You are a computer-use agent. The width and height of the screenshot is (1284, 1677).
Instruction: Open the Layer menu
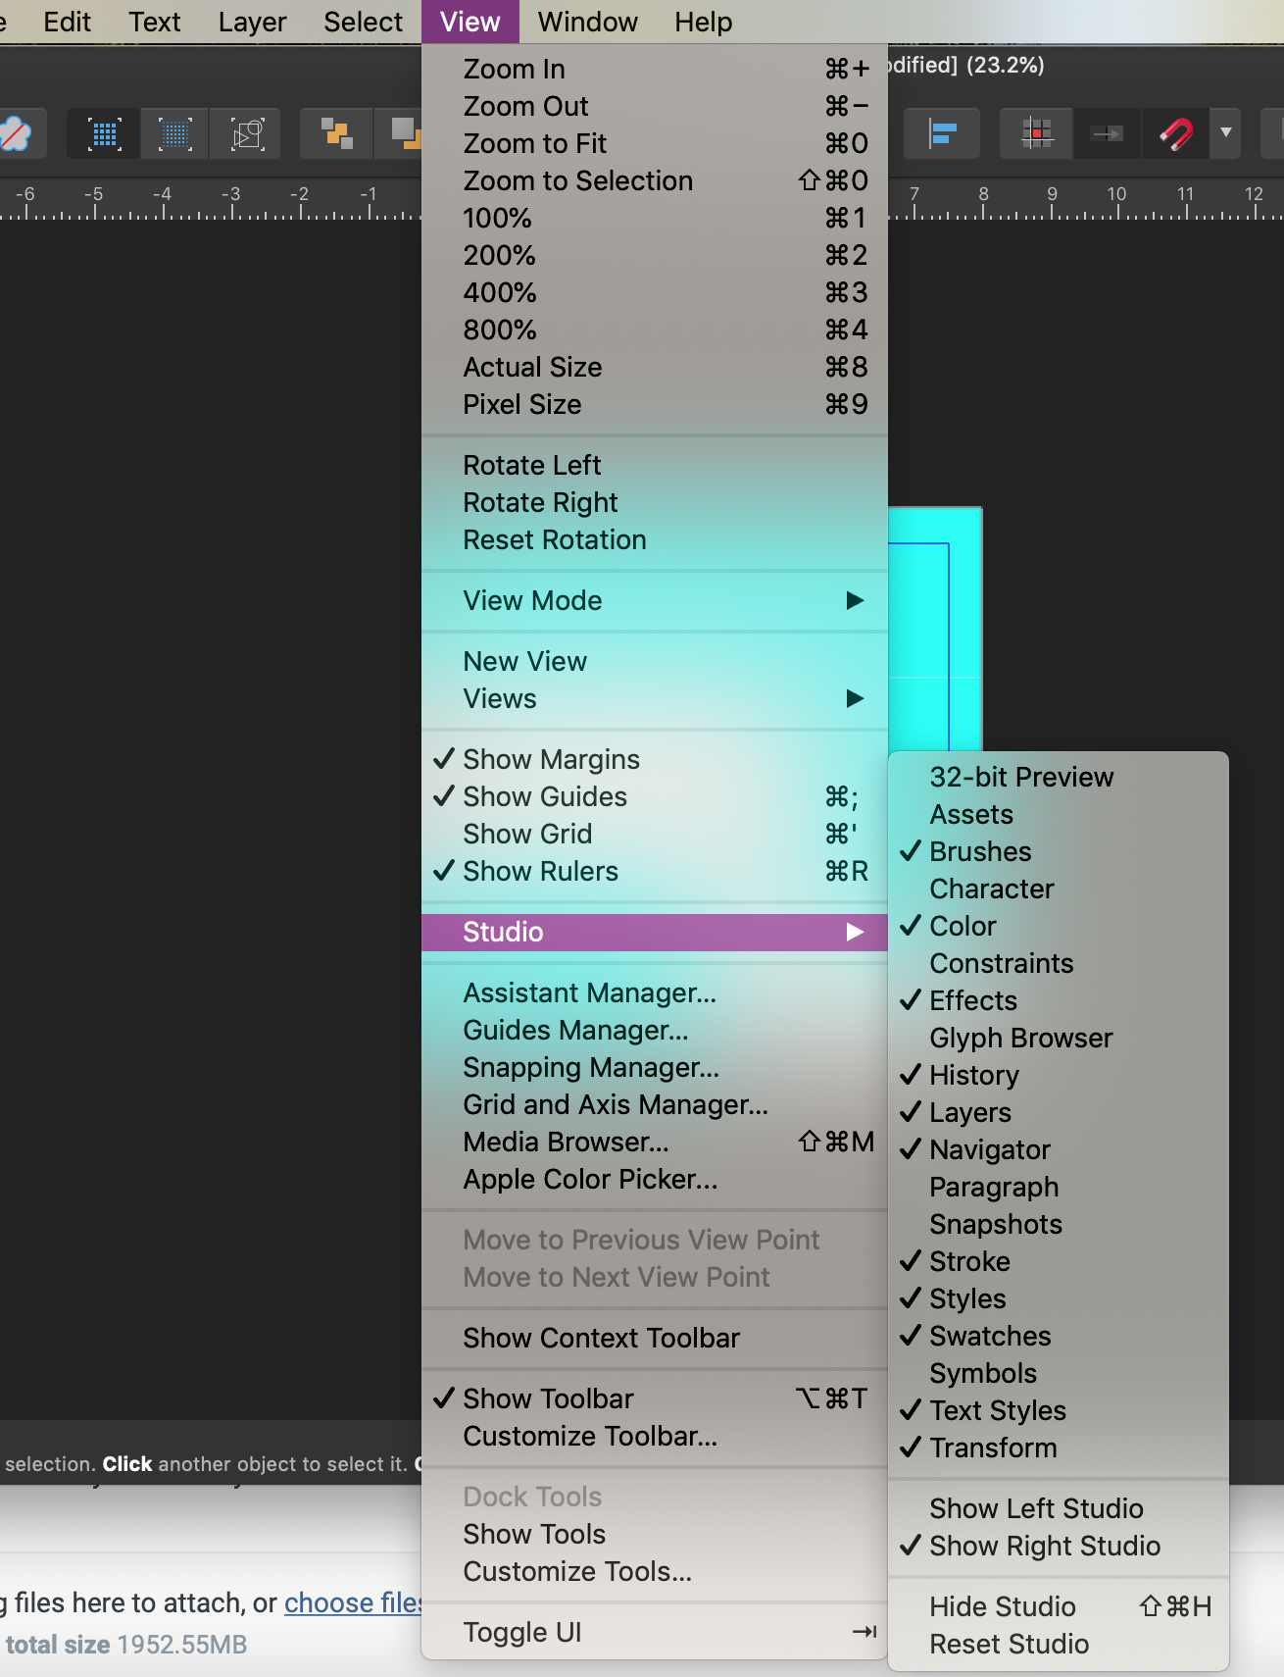coord(252,22)
